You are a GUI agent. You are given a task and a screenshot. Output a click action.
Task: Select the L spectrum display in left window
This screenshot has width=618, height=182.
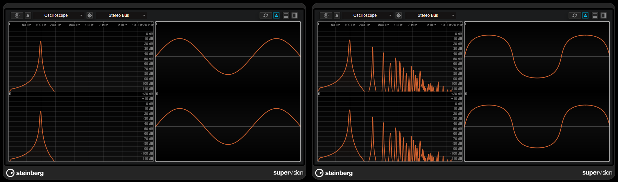[x=81, y=57]
